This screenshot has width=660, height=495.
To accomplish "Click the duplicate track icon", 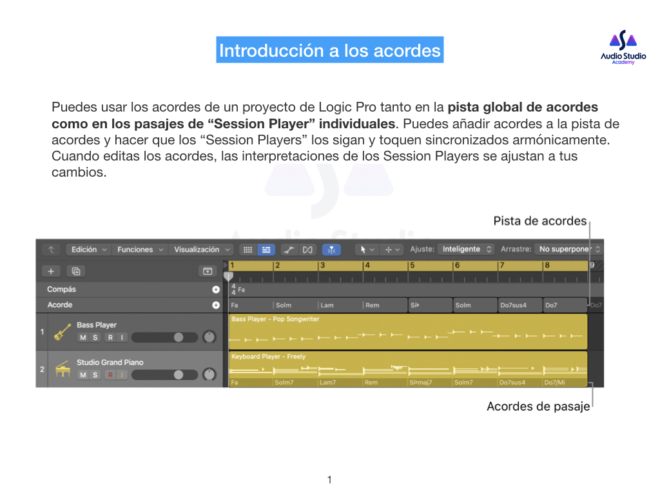I will (76, 271).
